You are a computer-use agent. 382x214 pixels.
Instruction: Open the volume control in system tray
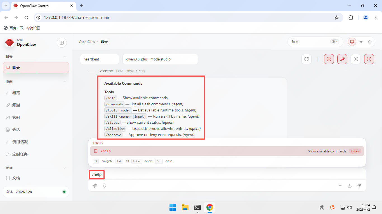(x=349, y=207)
